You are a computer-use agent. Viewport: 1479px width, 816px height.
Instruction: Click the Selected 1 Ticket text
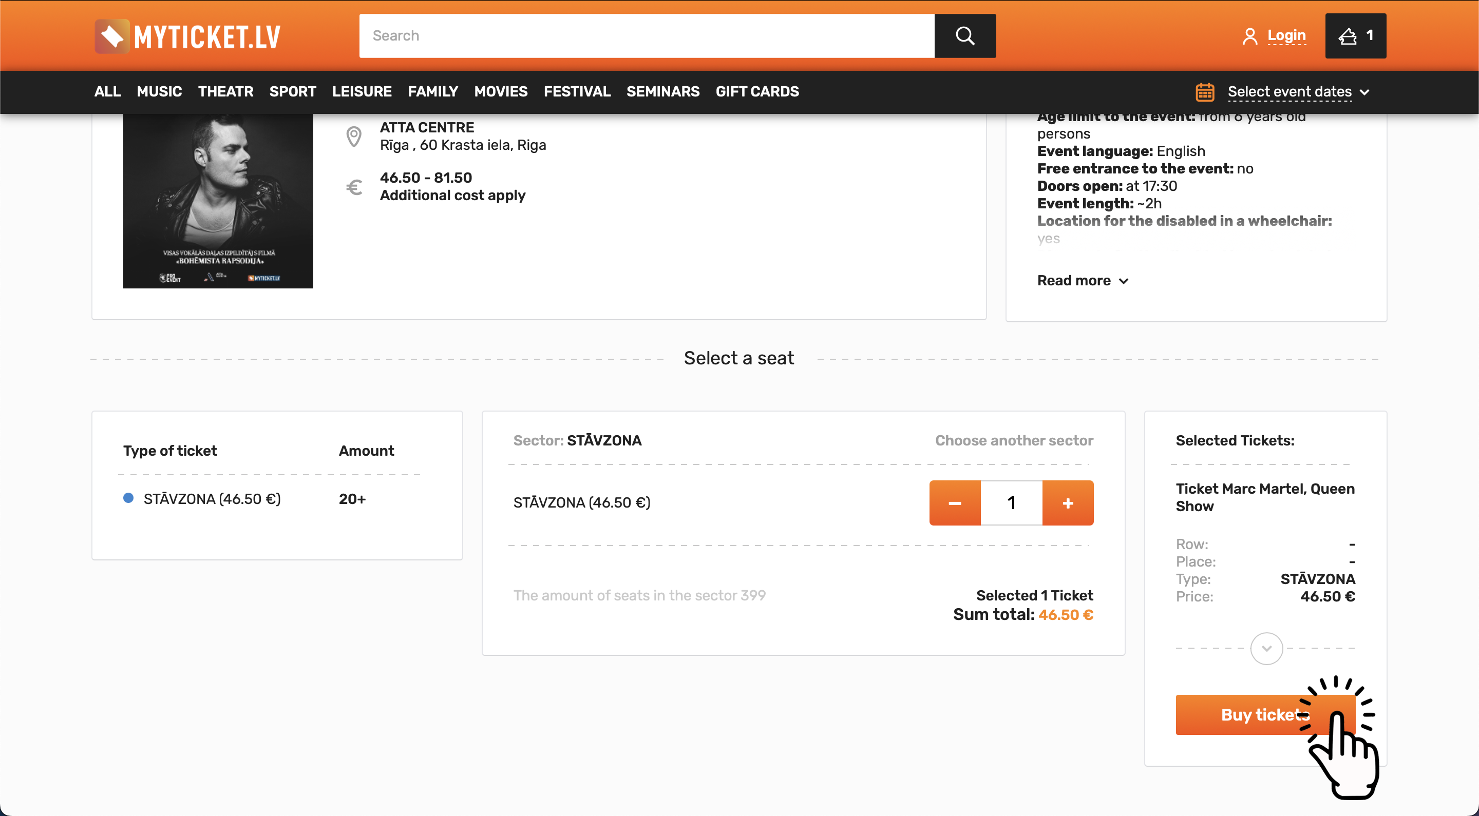pyautogui.click(x=1035, y=595)
